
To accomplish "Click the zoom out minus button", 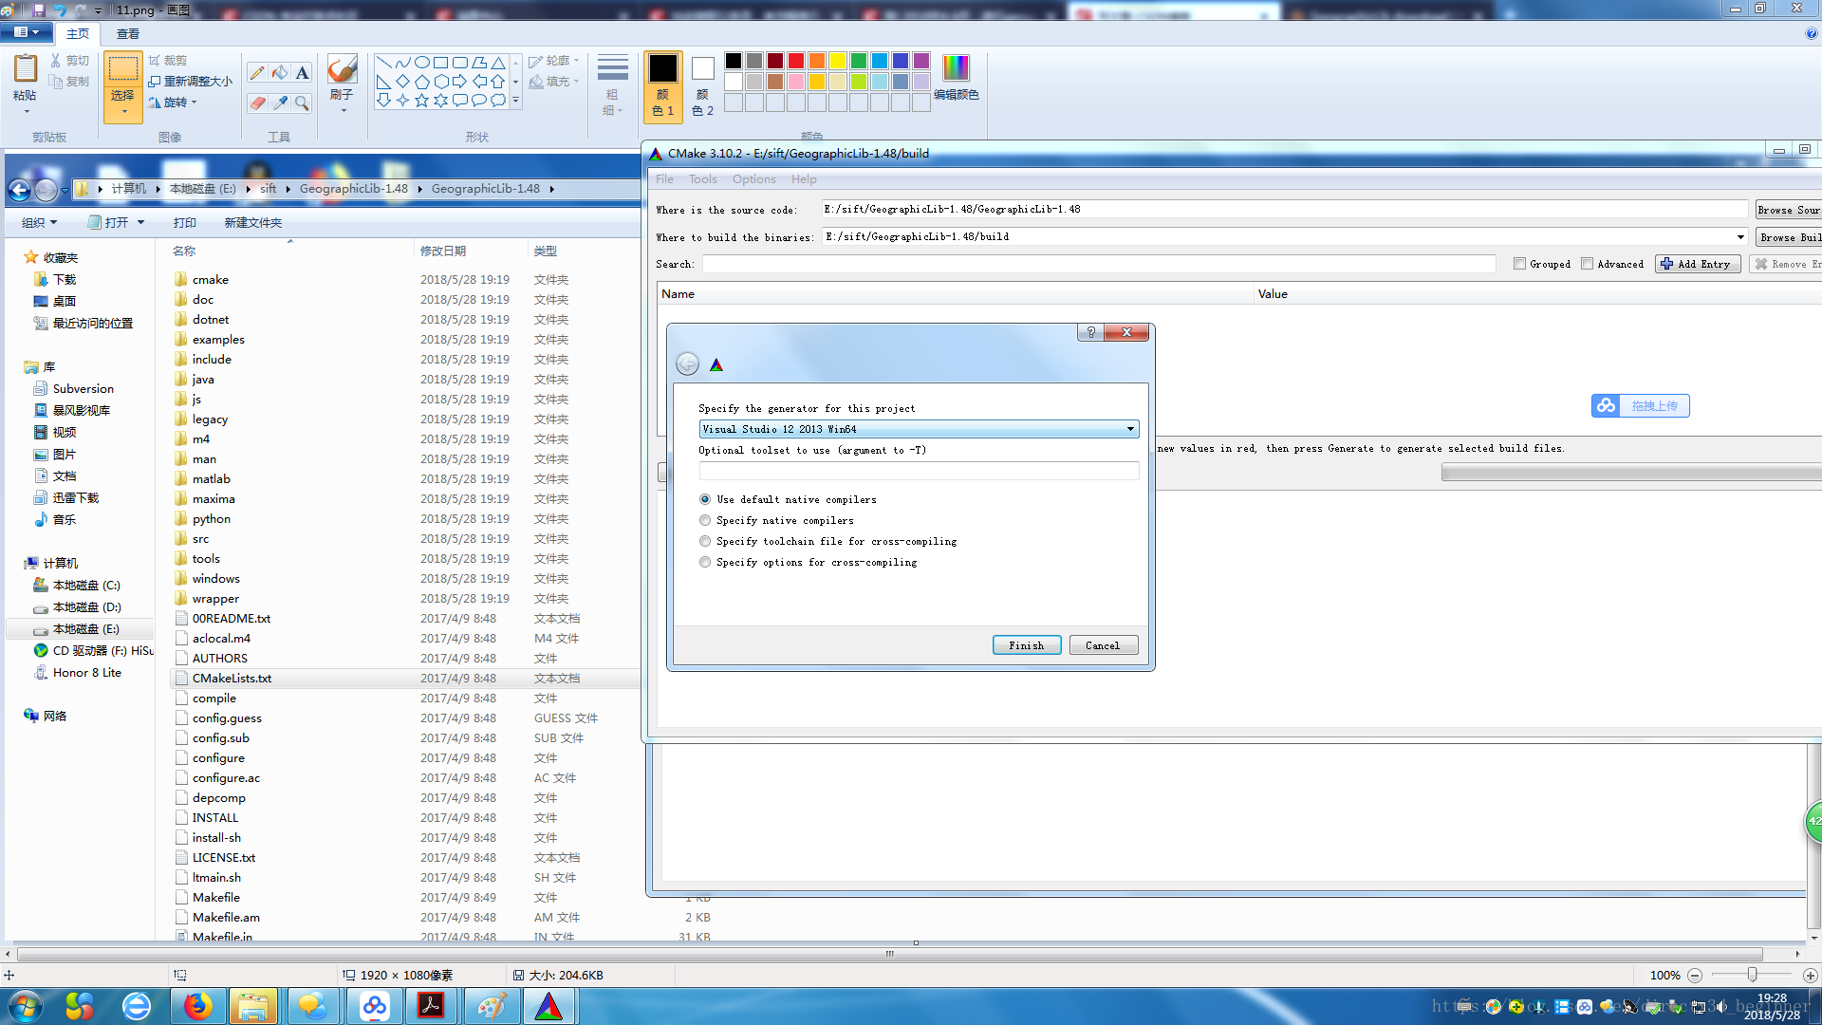I will click(1695, 976).
